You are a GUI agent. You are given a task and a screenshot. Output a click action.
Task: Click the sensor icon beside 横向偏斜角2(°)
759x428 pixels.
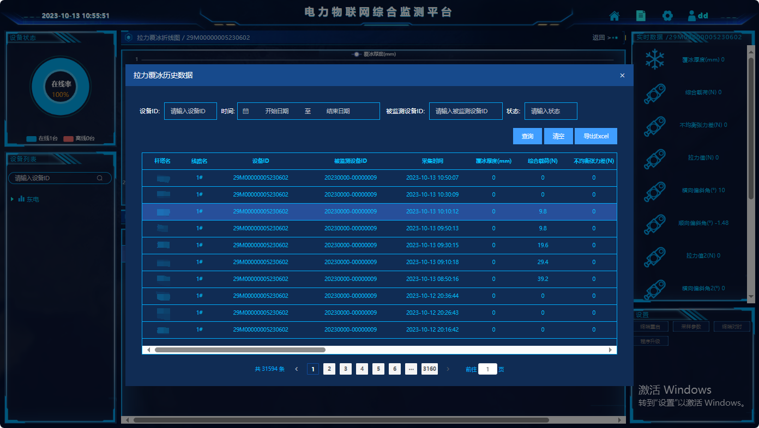654,289
